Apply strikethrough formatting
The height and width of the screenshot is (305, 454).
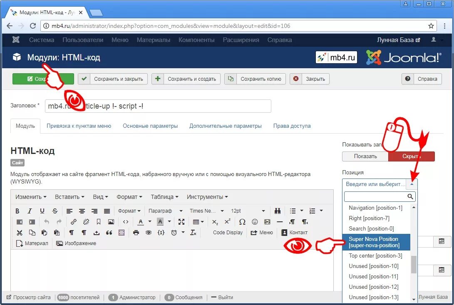[x=55, y=211]
